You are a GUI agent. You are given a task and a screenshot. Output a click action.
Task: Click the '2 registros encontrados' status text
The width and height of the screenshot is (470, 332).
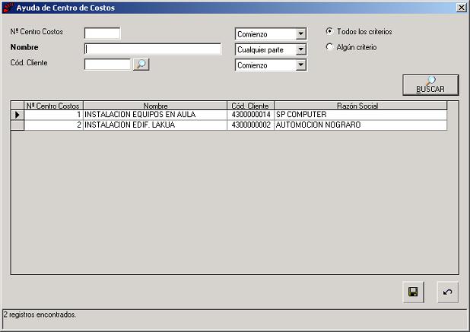(x=40, y=315)
